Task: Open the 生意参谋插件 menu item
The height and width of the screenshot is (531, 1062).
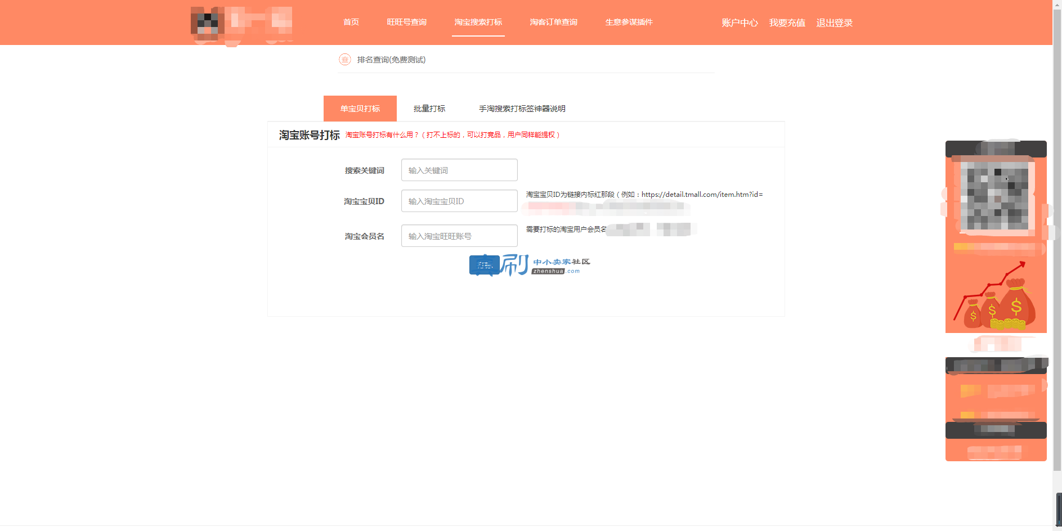Action: pyautogui.click(x=629, y=22)
